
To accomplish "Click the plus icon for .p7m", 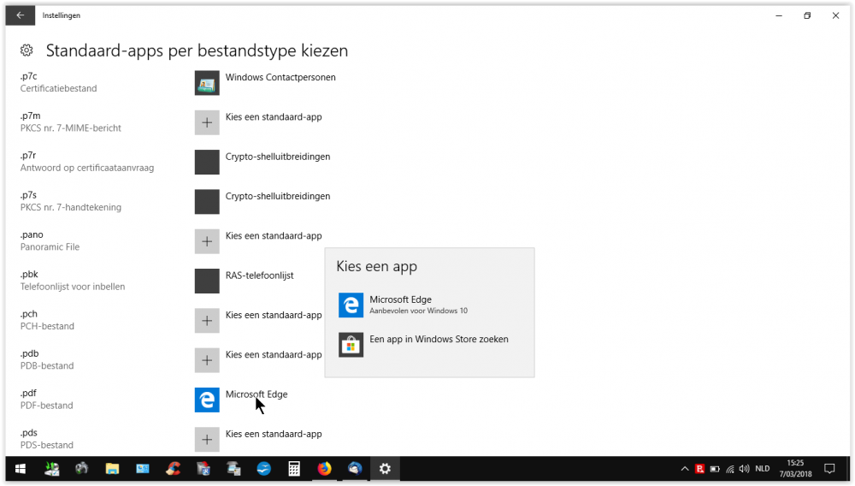I will pyautogui.click(x=207, y=122).
